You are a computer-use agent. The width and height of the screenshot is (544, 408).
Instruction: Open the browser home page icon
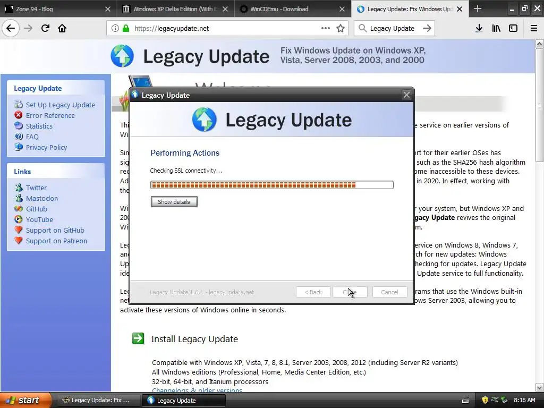coord(62,28)
